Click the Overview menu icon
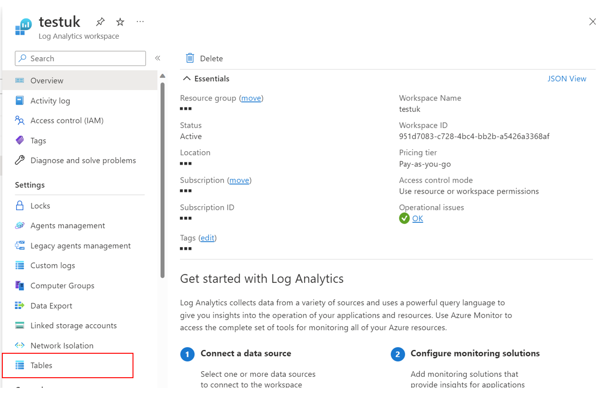The width and height of the screenshot is (610, 404). coord(19,80)
